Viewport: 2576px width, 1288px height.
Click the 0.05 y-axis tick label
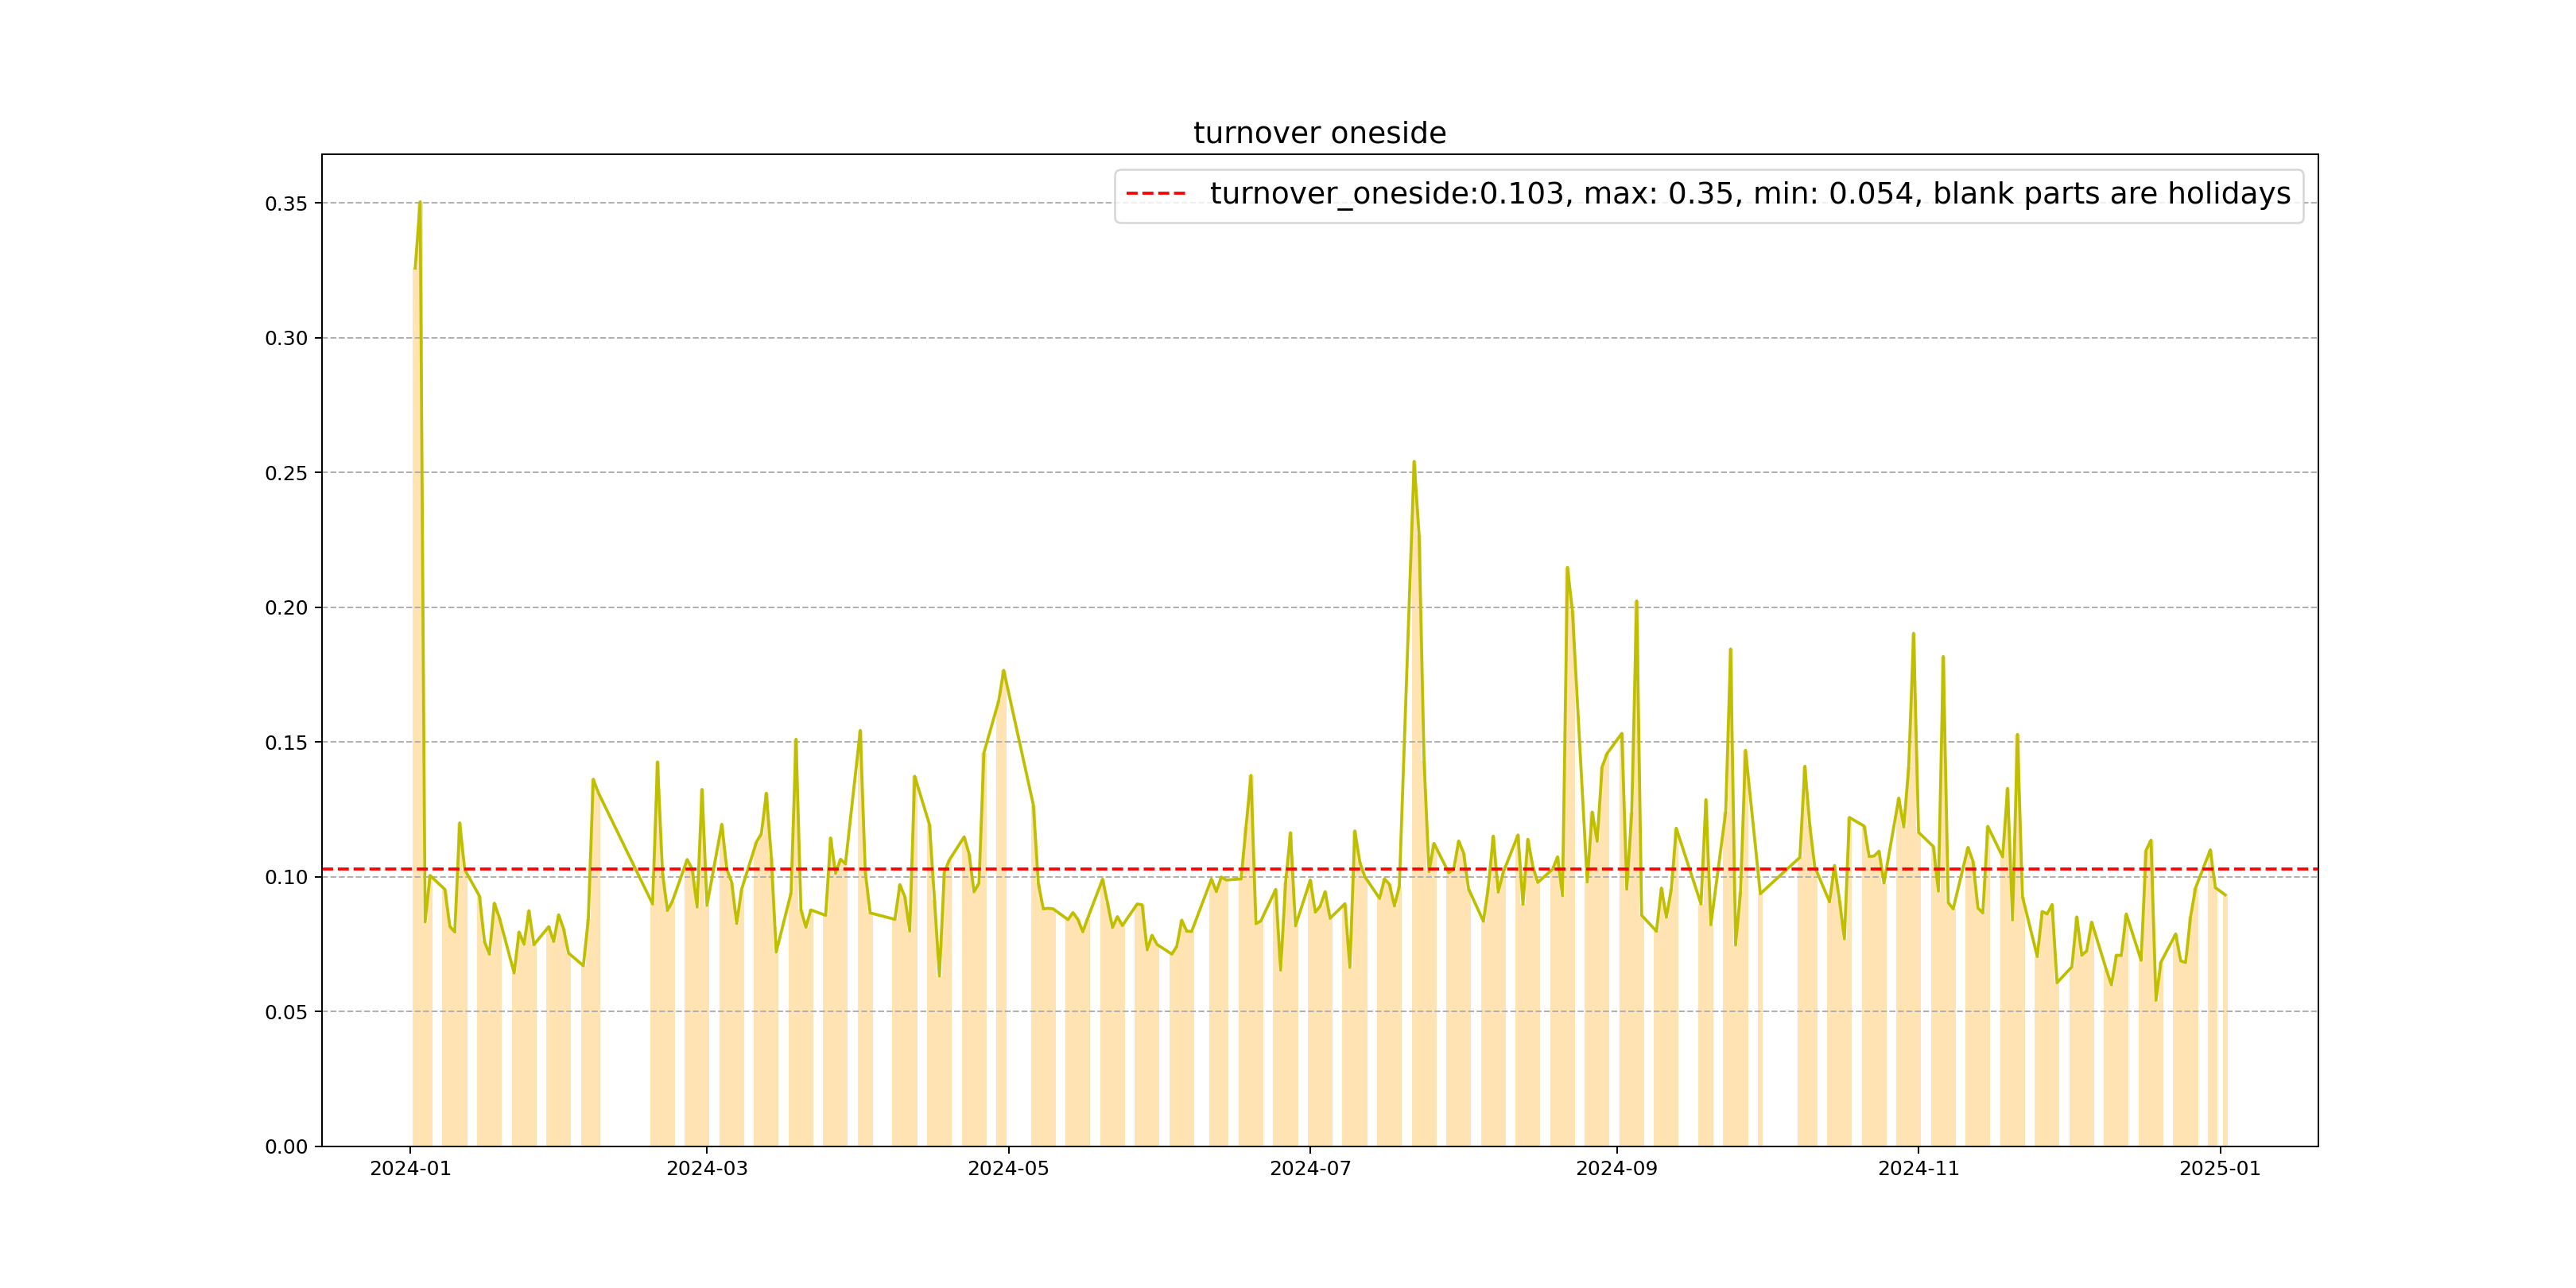(286, 1012)
